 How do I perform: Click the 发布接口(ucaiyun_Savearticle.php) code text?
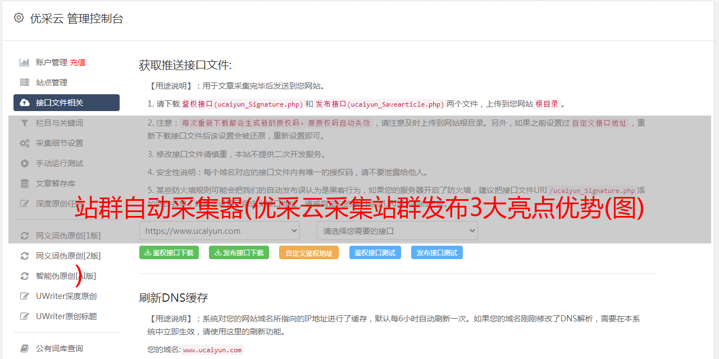coord(380,104)
